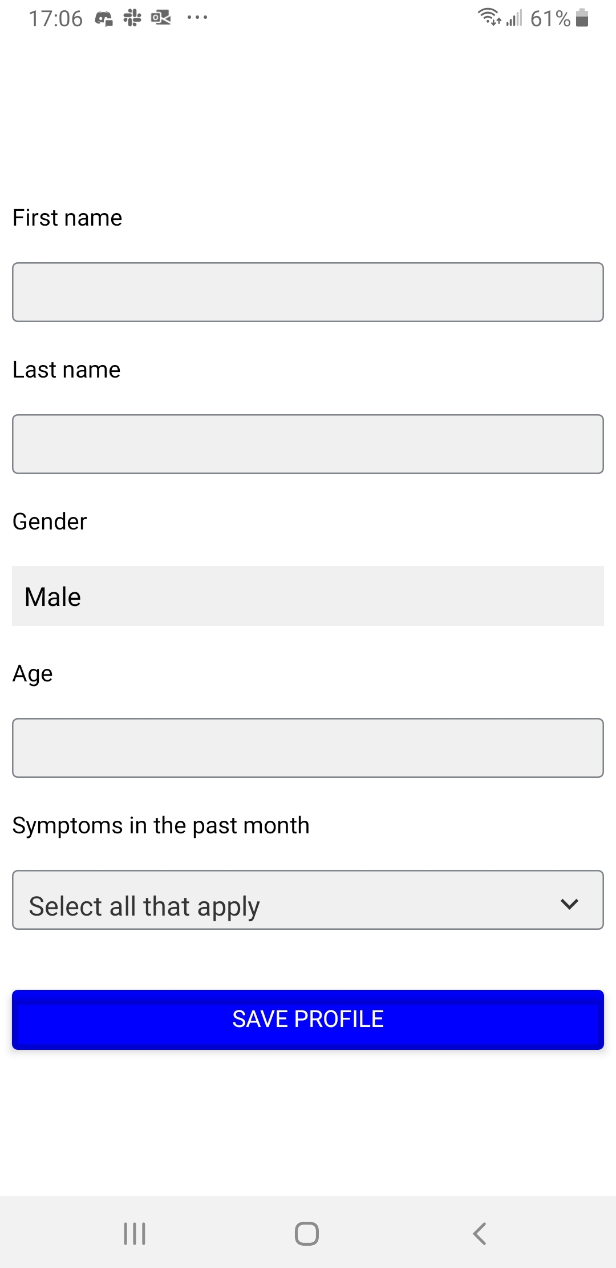This screenshot has height=1268, width=616.
Task: Focus the Age input field
Action: pos(308,748)
